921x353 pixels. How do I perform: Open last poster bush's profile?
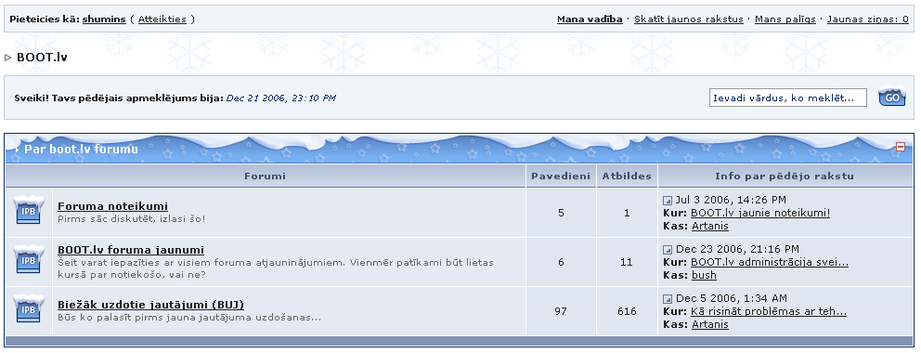click(704, 276)
